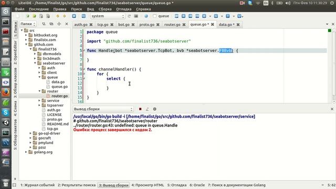This screenshot has width=336, height=189.
Task: Expand the tcpserver folder
Action: [40, 105]
